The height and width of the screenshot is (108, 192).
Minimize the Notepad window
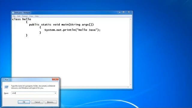pyautogui.click(x=120, y=12)
